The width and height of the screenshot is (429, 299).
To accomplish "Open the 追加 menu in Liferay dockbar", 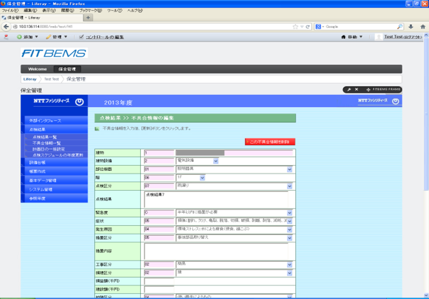I will coord(27,37).
